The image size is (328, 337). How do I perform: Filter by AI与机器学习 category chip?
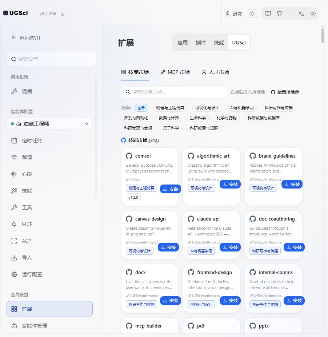point(242,108)
